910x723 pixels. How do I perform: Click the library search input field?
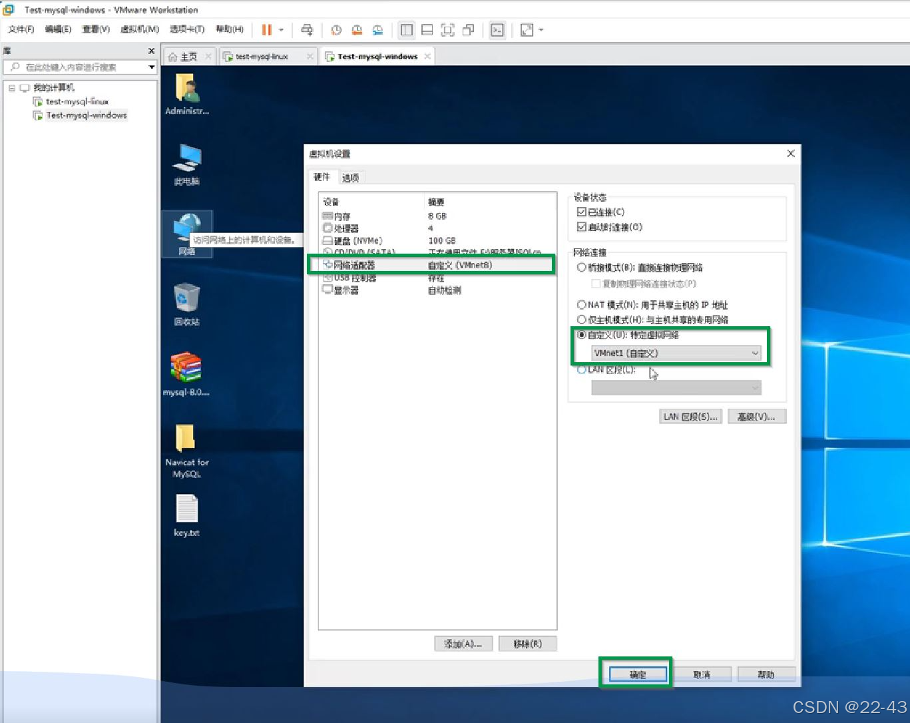pos(75,67)
